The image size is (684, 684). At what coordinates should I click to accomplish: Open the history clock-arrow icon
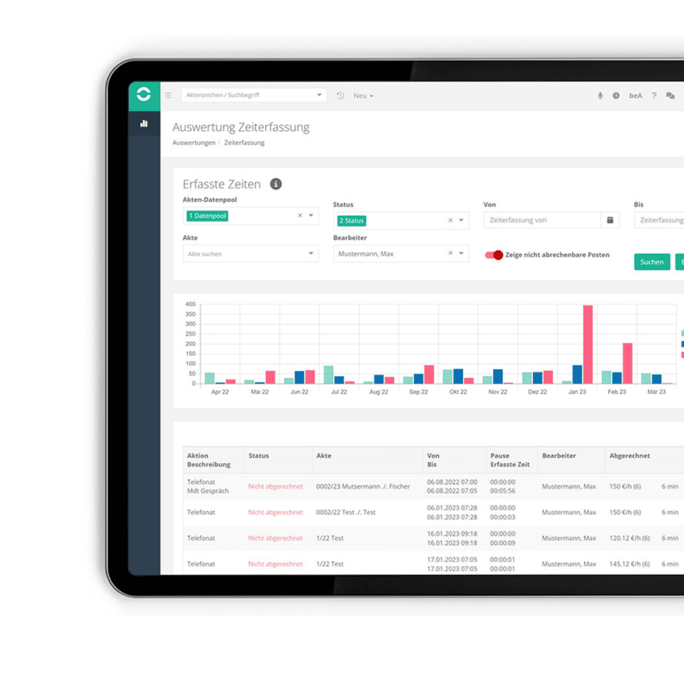(x=340, y=96)
